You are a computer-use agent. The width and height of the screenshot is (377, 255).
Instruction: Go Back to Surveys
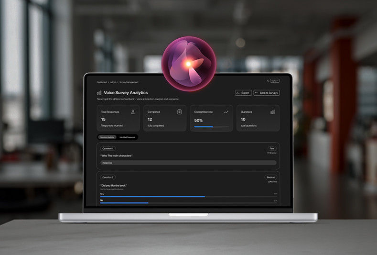click(x=267, y=93)
